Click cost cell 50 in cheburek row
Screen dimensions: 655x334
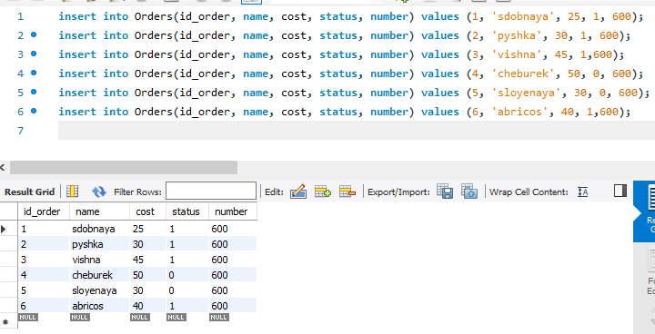click(x=148, y=275)
